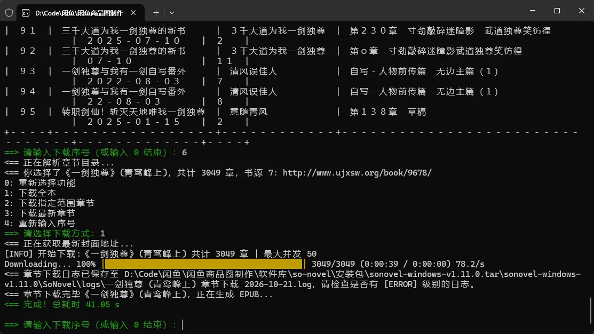The height and width of the screenshot is (334, 594).
Task: Click the ujxsw.org book URL
Action: tap(357, 173)
